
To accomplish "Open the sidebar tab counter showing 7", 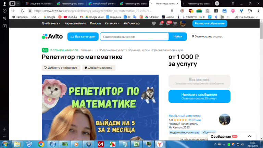I will click(x=4, y=26).
